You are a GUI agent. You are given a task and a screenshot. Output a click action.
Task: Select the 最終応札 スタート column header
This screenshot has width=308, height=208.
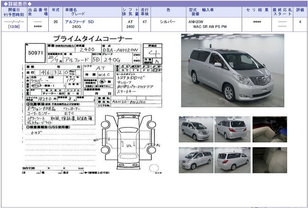(x=282, y=12)
